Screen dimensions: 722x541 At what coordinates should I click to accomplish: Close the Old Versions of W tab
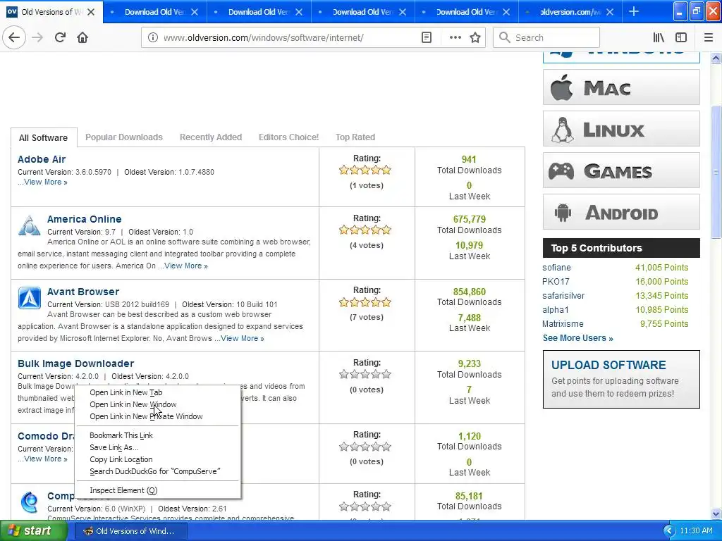(91, 12)
